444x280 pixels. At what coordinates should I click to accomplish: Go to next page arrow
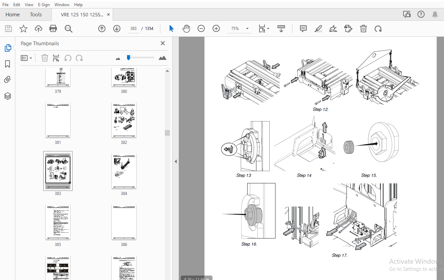pos(117,29)
